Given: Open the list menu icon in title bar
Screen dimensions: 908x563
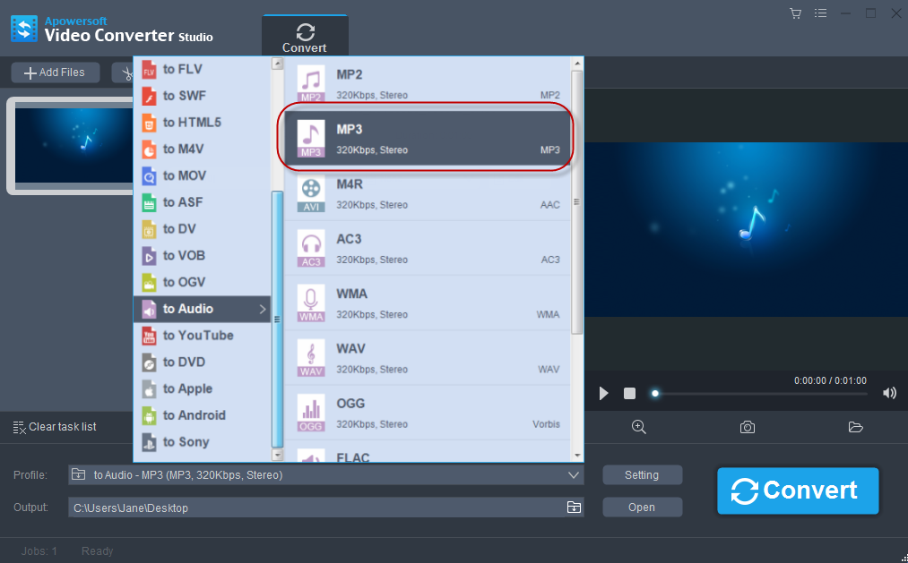Looking at the screenshot, I should [820, 13].
